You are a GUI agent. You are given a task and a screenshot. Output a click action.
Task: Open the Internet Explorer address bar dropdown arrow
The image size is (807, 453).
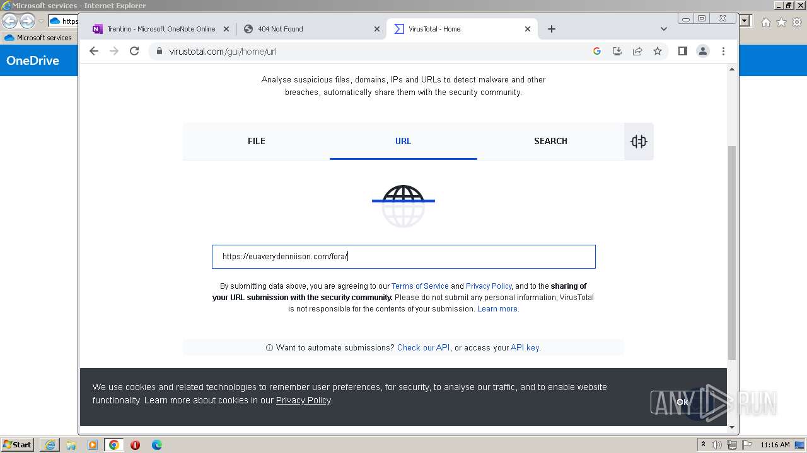coord(745,21)
